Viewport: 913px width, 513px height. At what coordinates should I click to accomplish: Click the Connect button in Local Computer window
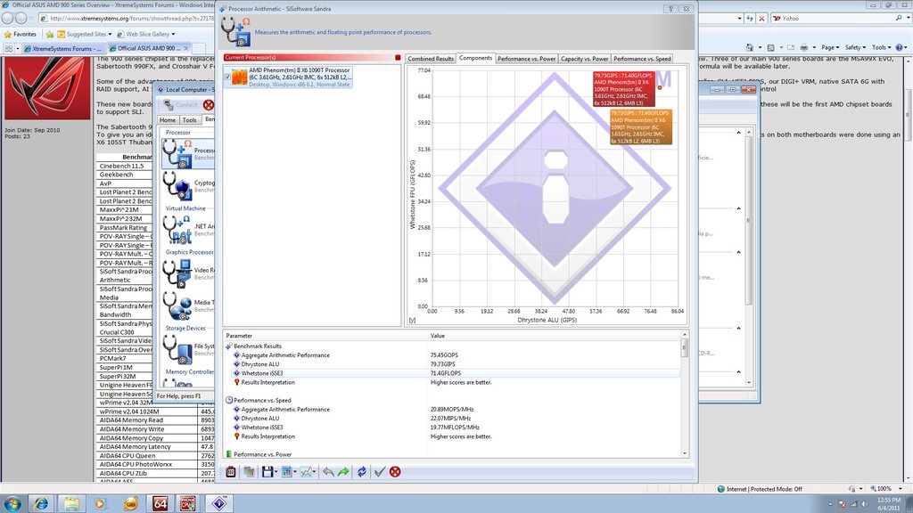click(x=180, y=105)
